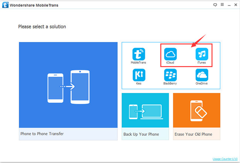This screenshot has height=163, width=240.
Task: Open the Phone to Phone Transfer tile
Action: point(68,91)
